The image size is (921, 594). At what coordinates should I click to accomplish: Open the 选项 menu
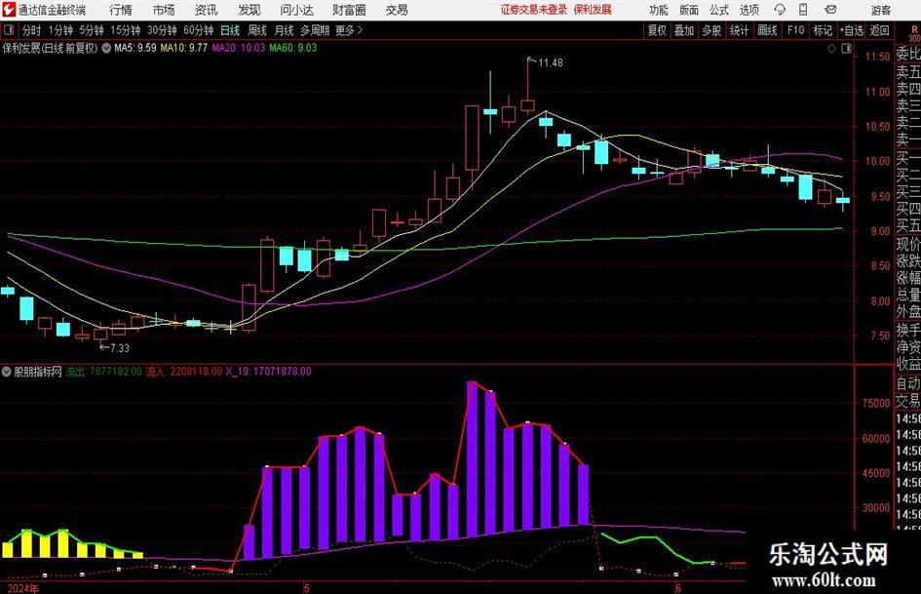tap(749, 10)
